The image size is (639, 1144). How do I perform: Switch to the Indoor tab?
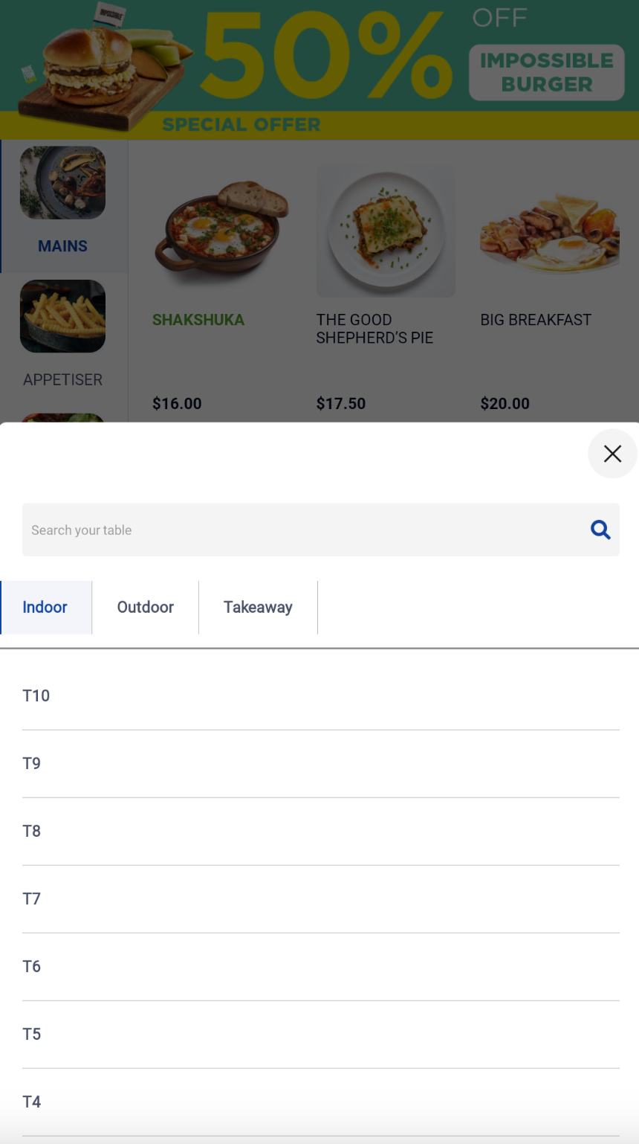(x=45, y=607)
